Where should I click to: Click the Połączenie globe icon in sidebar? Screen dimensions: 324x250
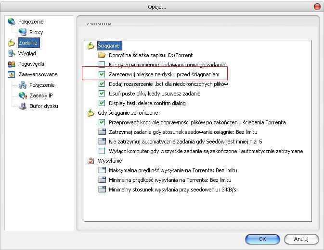(x=12, y=22)
